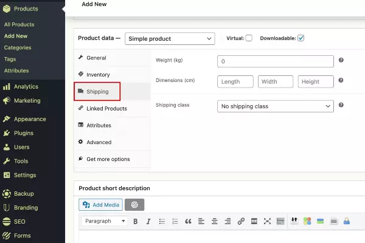The width and height of the screenshot is (365, 243).
Task: Enable fullscreen editor mode
Action: [x=268, y=222]
